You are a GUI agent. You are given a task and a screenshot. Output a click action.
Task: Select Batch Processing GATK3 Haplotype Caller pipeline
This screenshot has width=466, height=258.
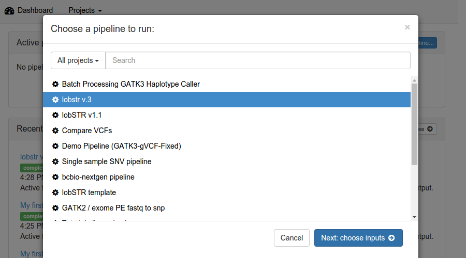(x=227, y=84)
